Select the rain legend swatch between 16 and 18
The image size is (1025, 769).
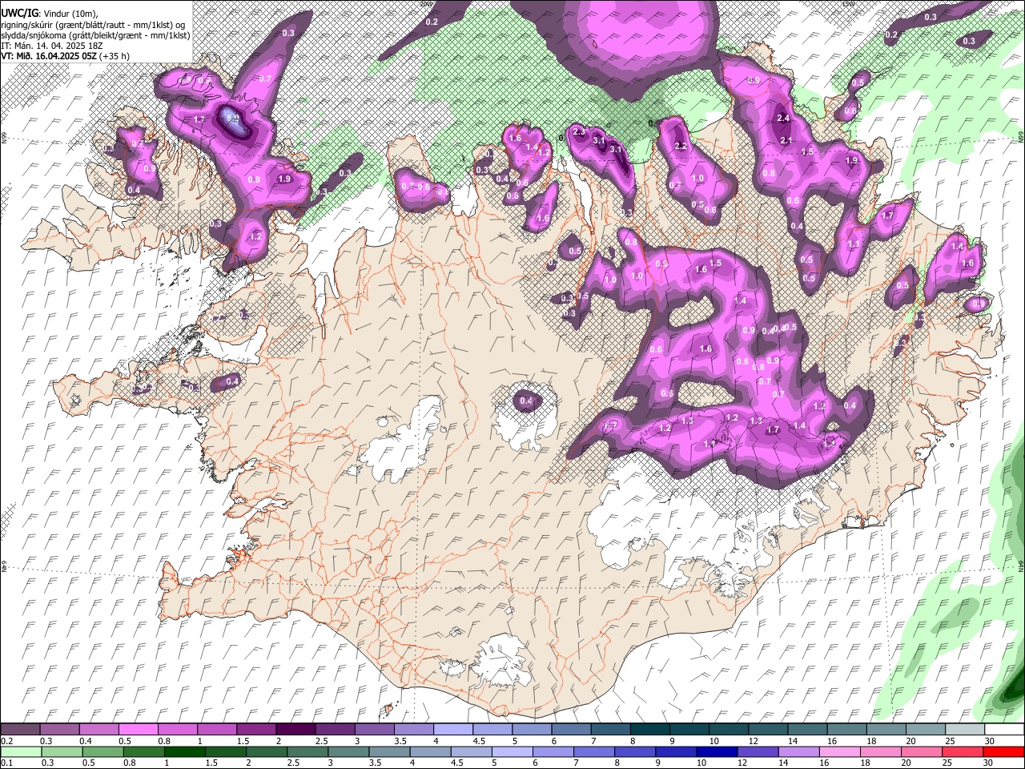point(840,752)
